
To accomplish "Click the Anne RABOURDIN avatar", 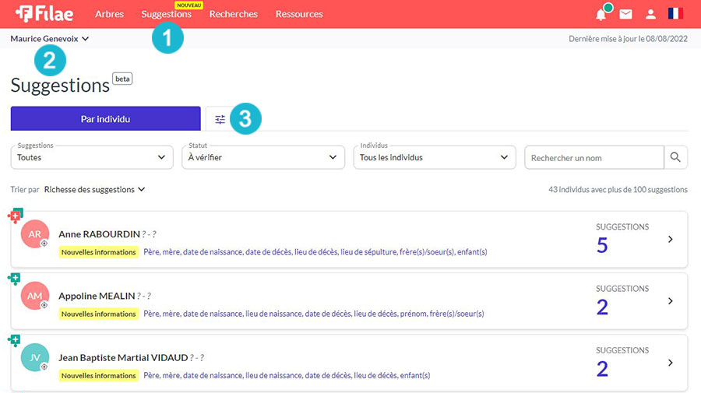I will point(35,233).
